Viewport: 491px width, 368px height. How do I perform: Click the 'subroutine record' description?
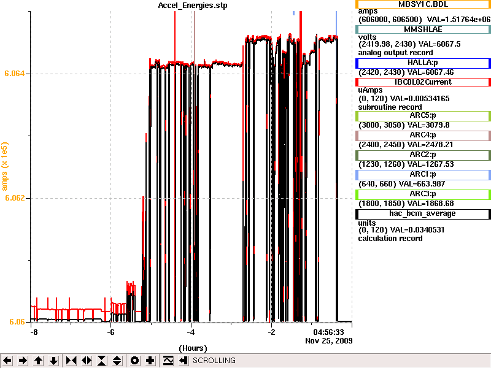click(390, 107)
